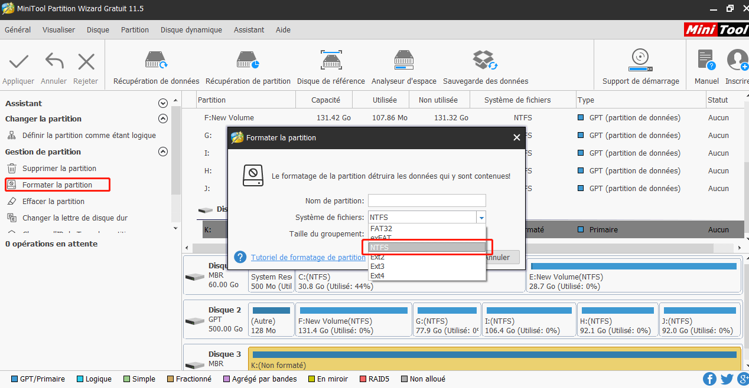
Task: Click Supprimer la partition text in sidebar
Action: tap(59, 169)
